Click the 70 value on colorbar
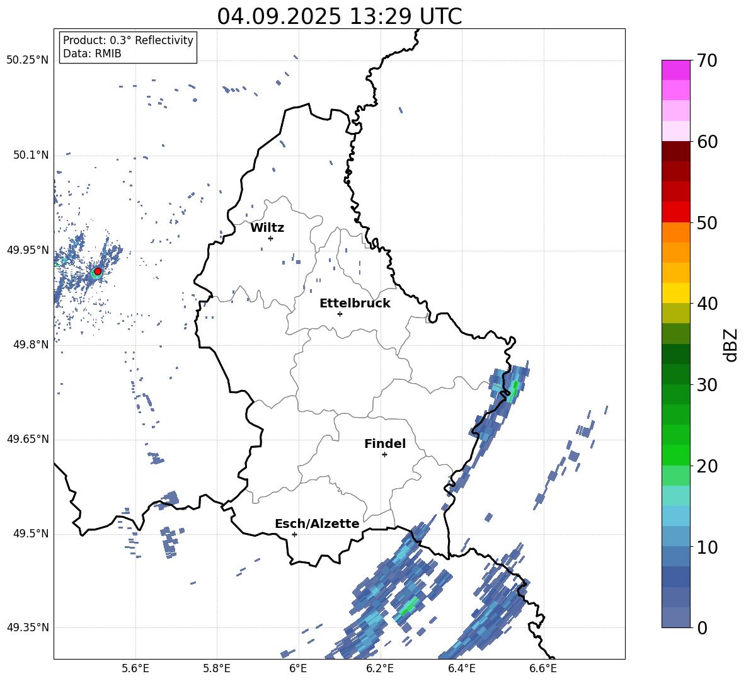This screenshot has width=746, height=681. (706, 60)
